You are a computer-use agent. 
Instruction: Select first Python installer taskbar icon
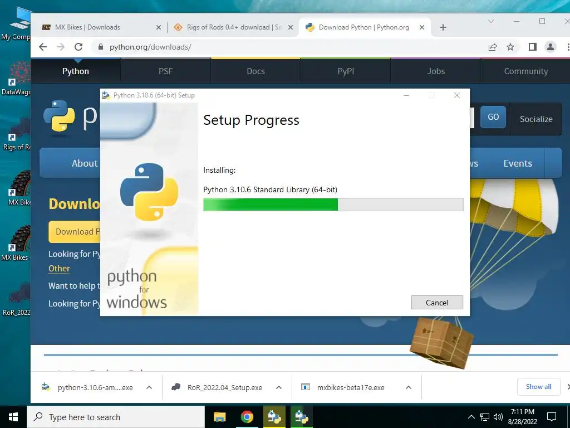274,417
